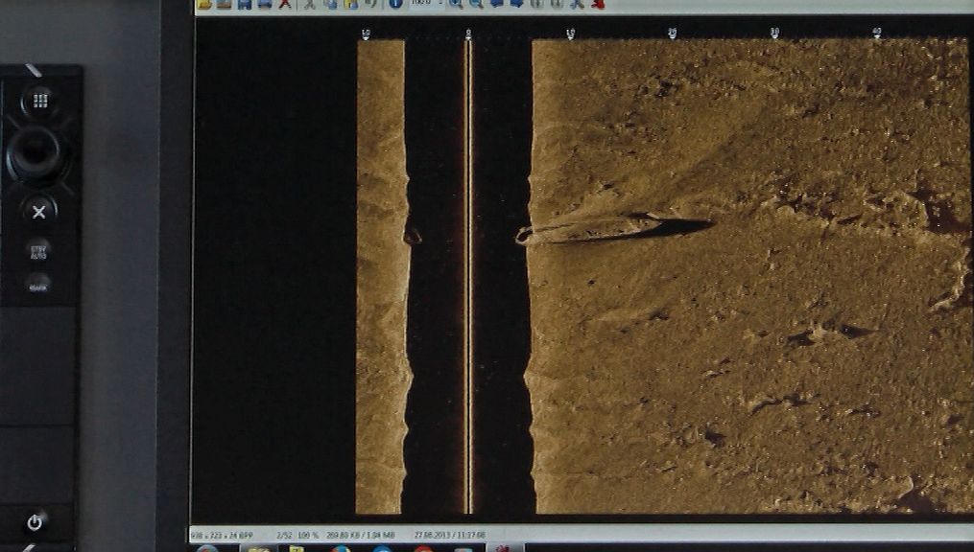The width and height of the screenshot is (974, 552).
Task: Undo the last action in the toolbar
Action: click(370, 4)
